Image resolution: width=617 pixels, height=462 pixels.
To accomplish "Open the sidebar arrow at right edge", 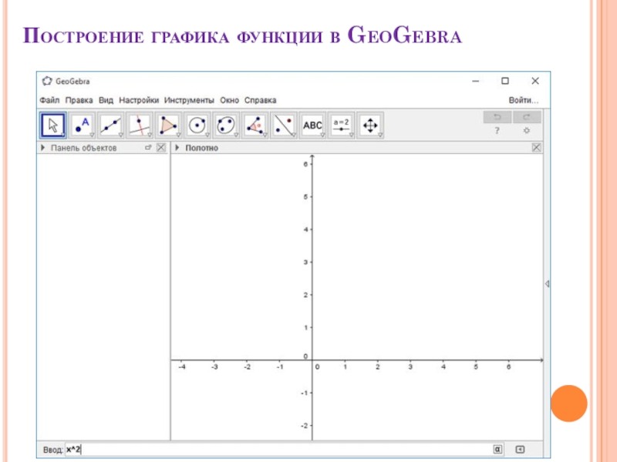I will [547, 283].
